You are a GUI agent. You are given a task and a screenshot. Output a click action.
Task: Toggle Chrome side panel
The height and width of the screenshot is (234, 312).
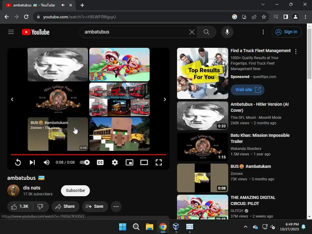[x=286, y=17]
